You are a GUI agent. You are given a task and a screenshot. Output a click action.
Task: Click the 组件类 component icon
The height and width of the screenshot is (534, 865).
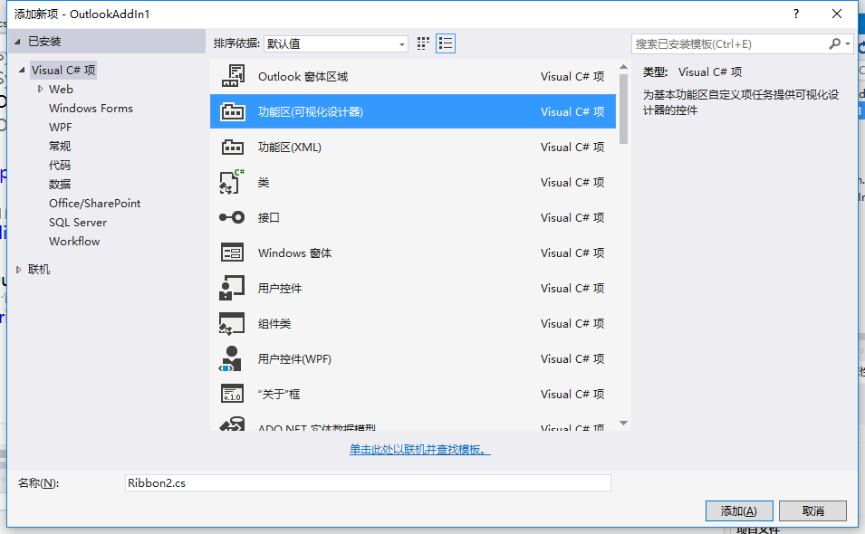(232, 323)
